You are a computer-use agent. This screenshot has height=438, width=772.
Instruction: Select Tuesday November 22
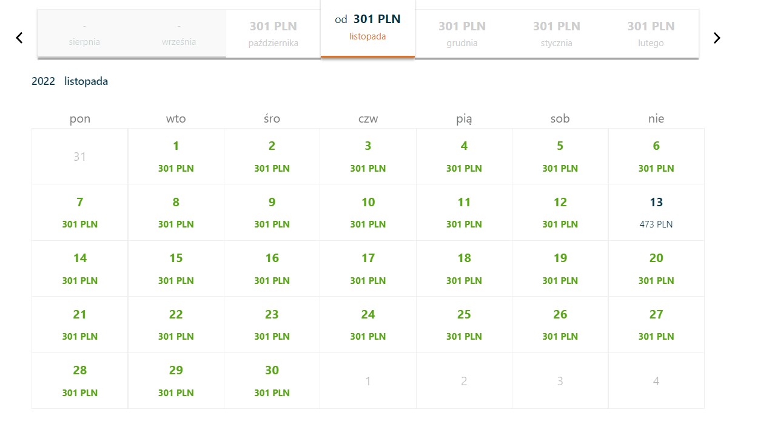(176, 325)
